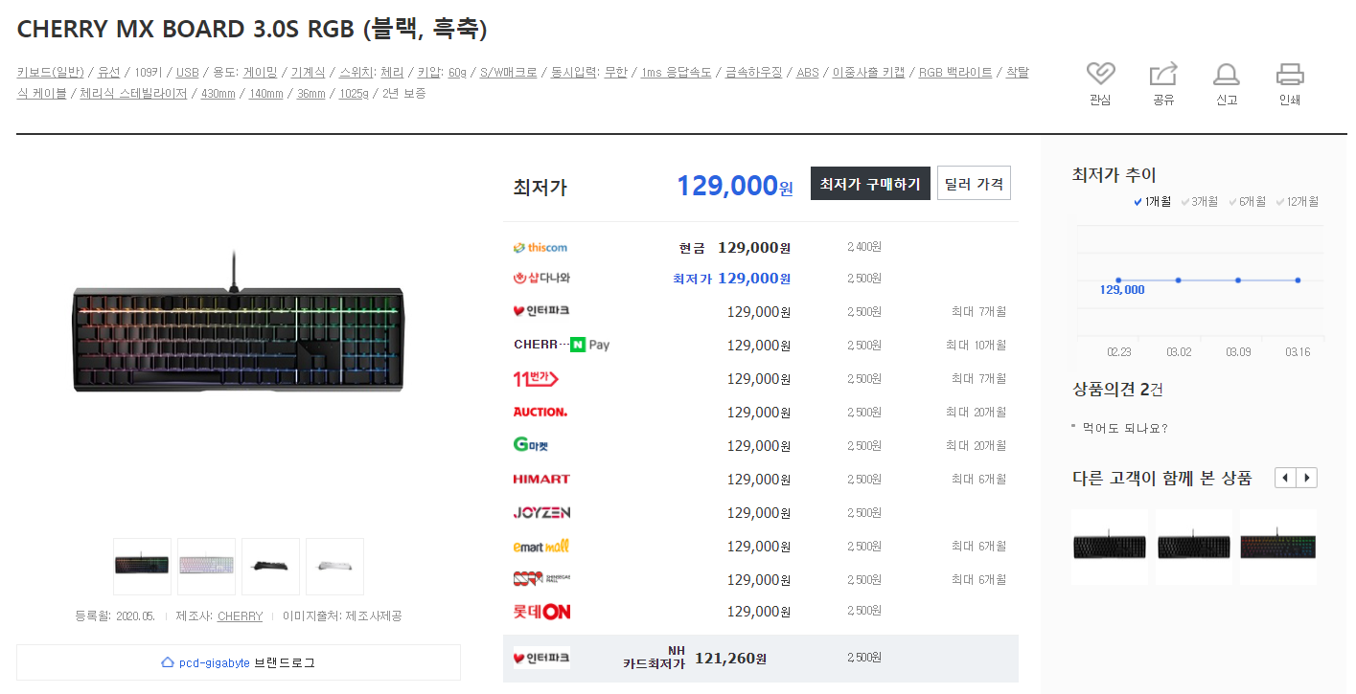Open the second related product thumbnail

[1193, 547]
